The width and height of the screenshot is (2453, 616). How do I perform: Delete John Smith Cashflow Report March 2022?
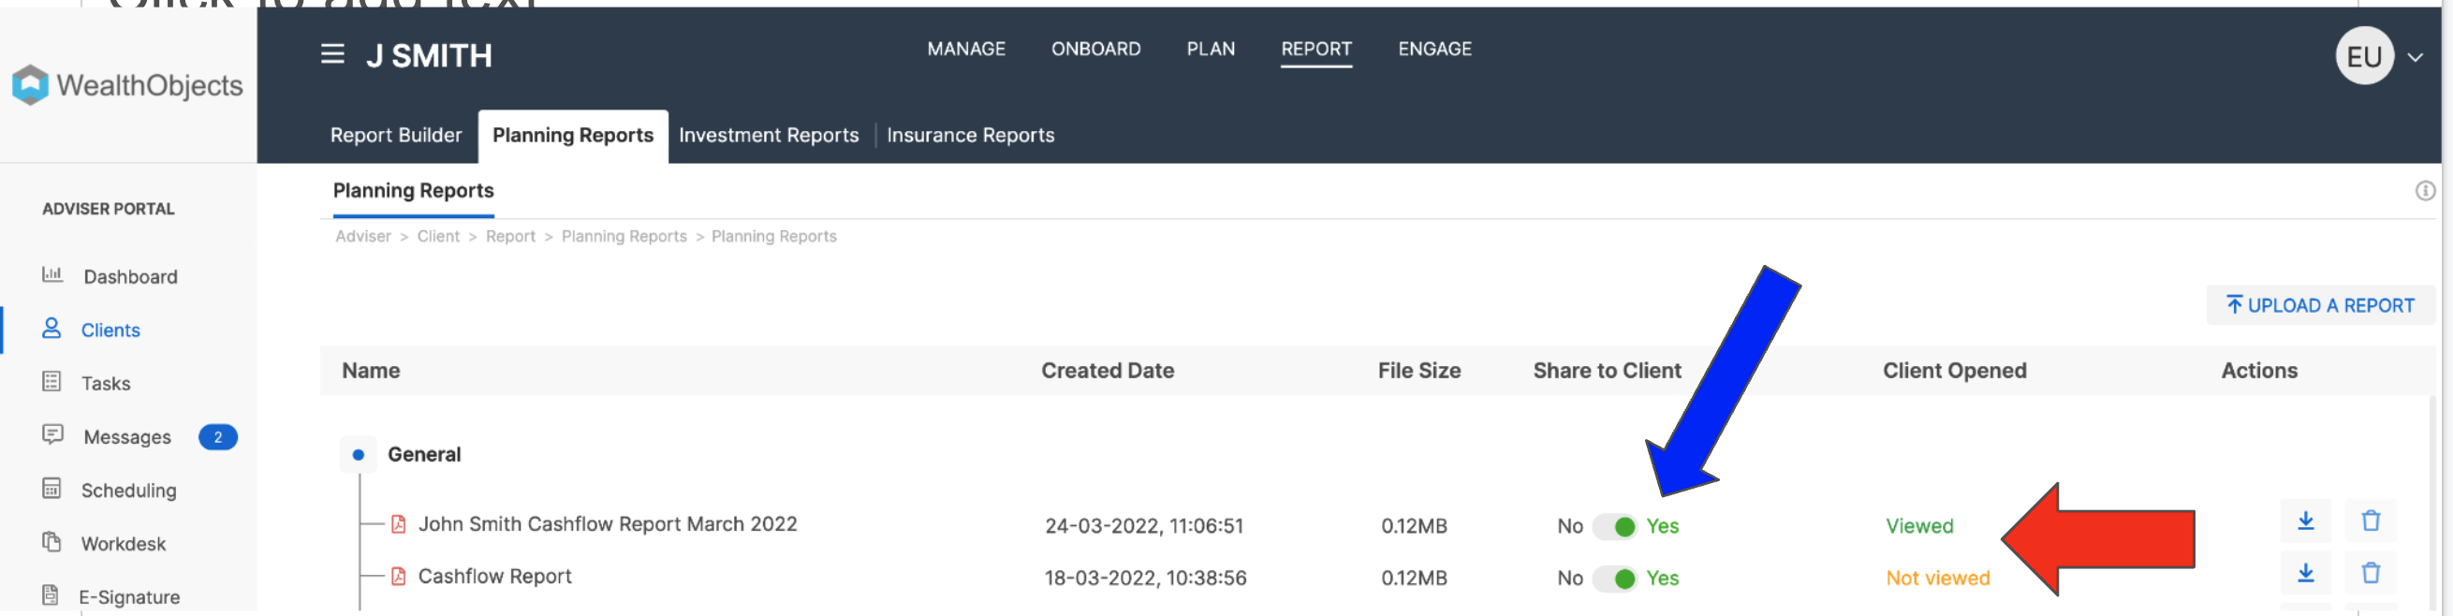click(x=2371, y=521)
